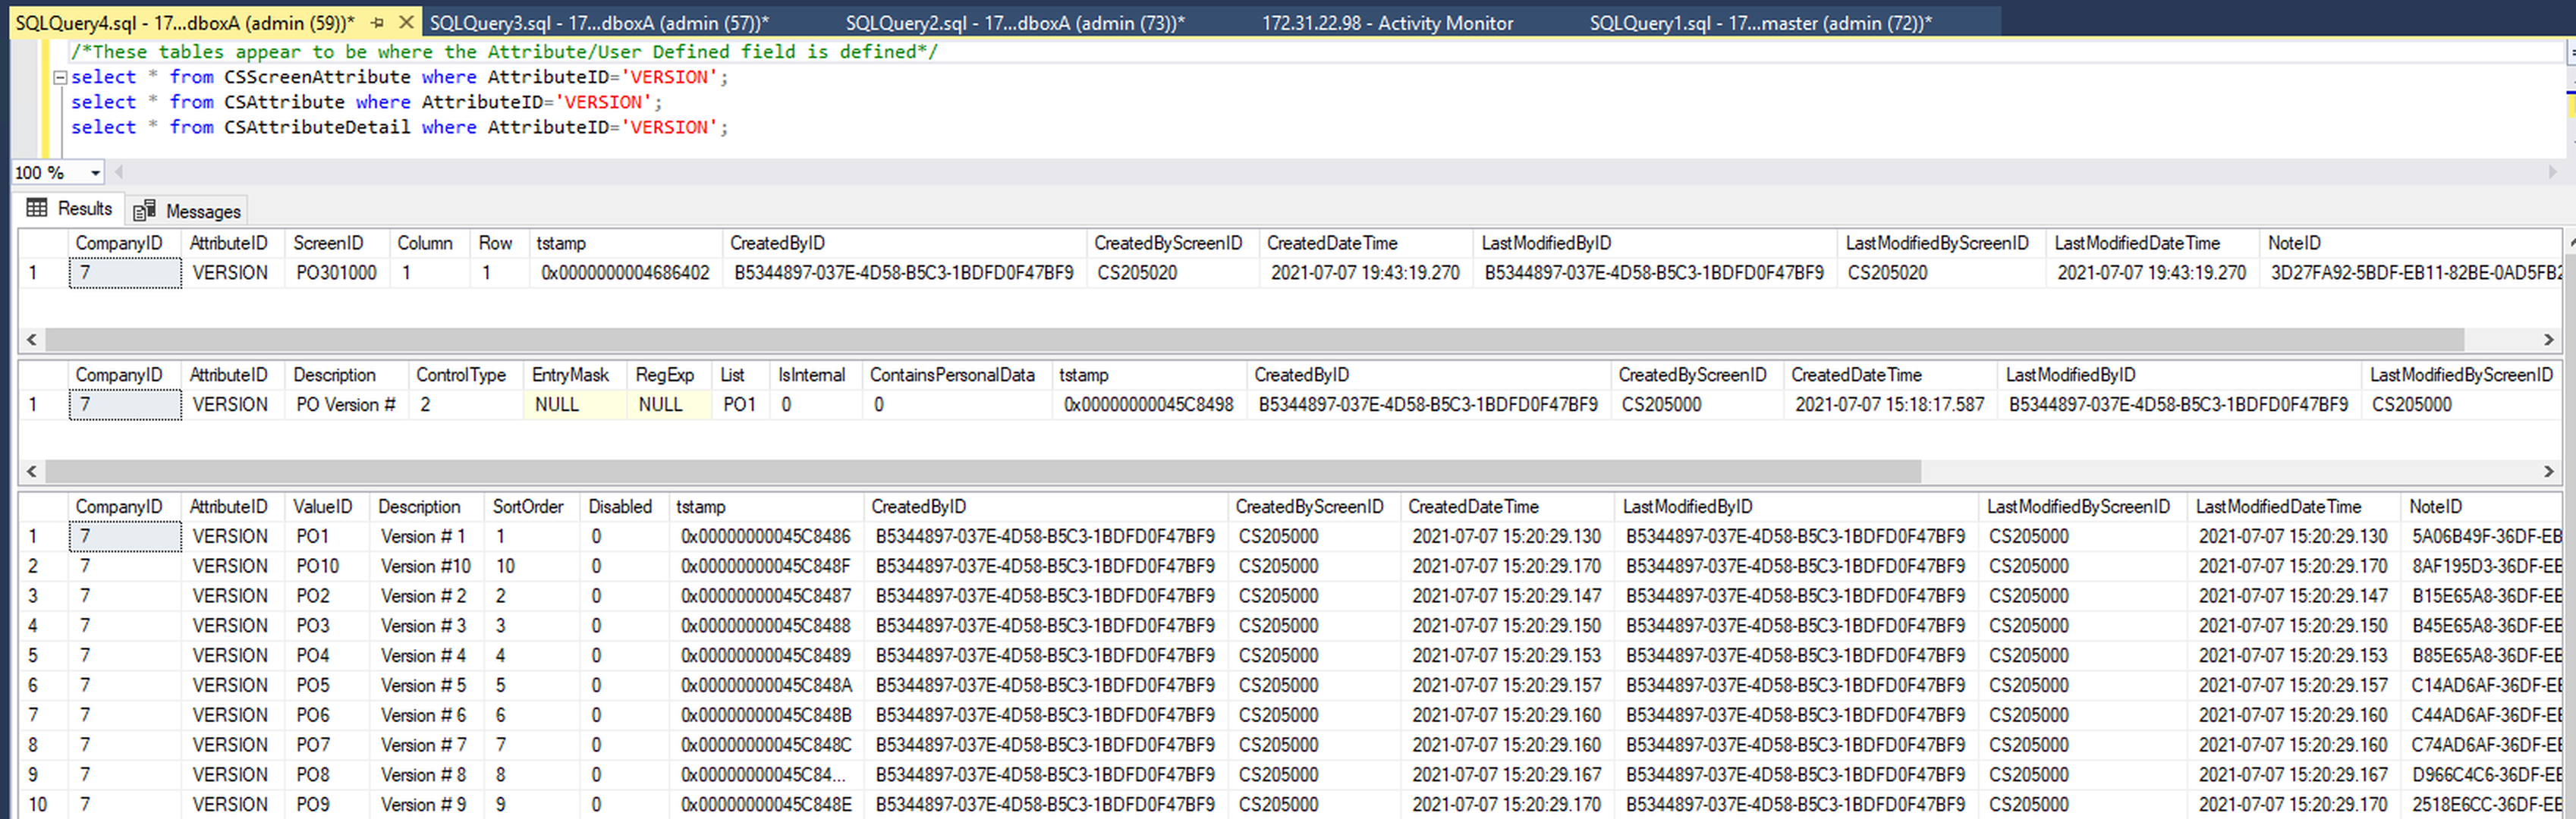
Task: Close the SQLQuery4.sql tab
Action: pyautogui.click(x=406, y=22)
